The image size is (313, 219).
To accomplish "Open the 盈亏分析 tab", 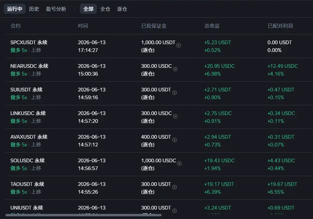I will coord(56,9).
